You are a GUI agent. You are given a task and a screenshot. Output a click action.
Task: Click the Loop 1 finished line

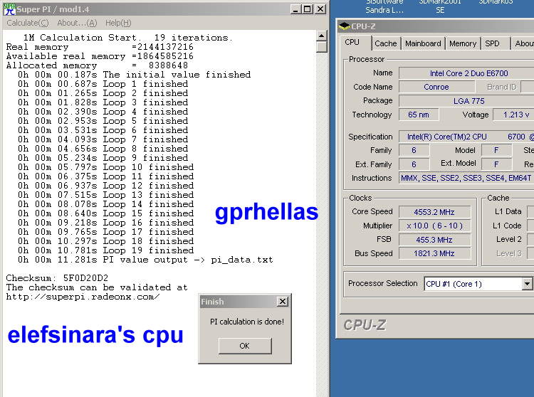point(103,84)
